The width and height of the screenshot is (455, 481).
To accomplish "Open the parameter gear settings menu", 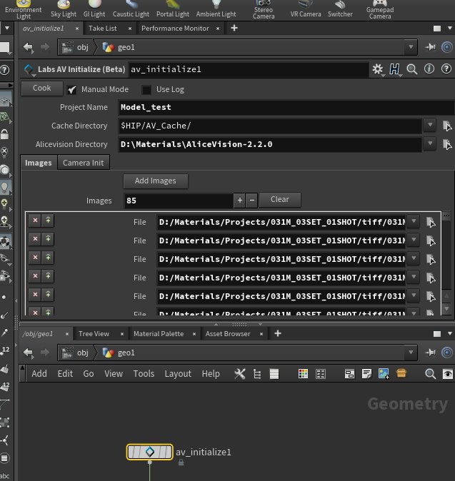I will 378,69.
